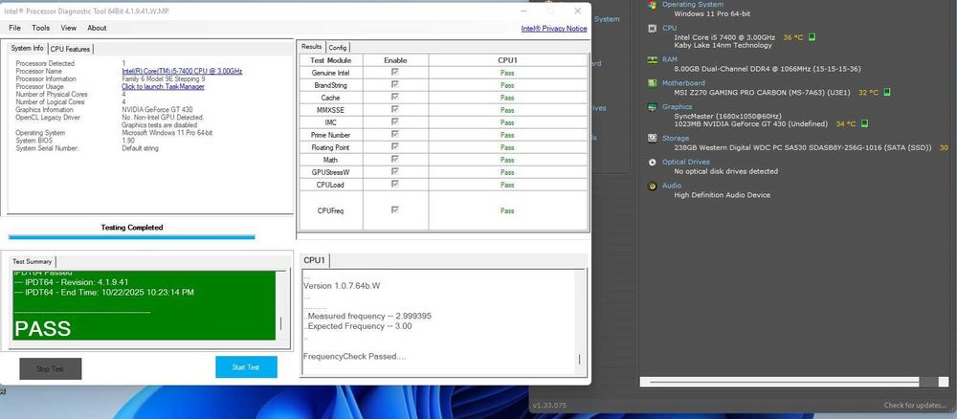Toggle the IMC test checkbox
This screenshot has width=957, height=419.
point(395,122)
